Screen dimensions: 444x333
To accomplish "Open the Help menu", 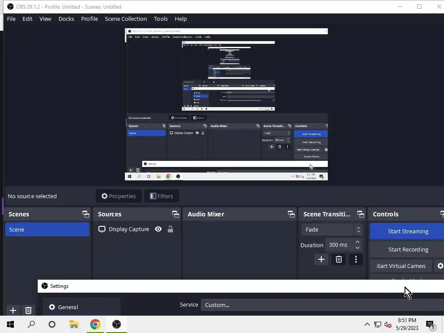I will (x=181, y=19).
